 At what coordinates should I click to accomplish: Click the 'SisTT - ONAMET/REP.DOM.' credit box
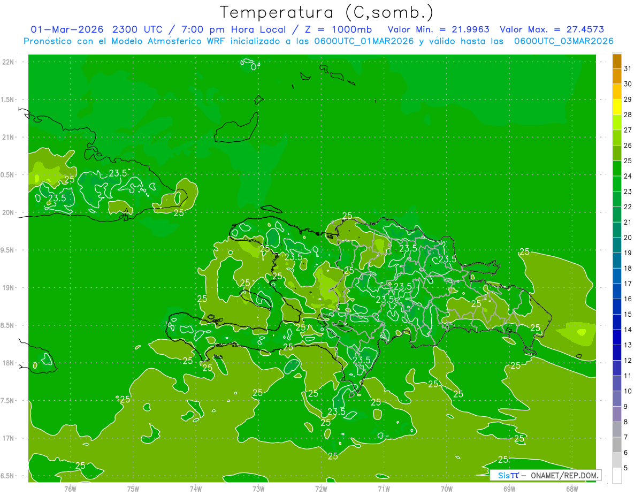546,475
